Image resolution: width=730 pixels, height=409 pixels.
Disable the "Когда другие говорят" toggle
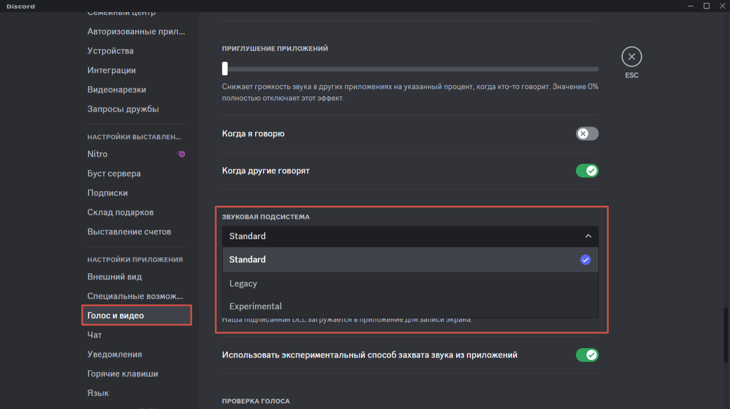pos(587,171)
